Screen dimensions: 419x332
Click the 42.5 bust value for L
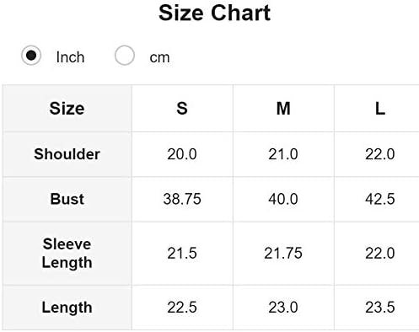tap(380, 199)
